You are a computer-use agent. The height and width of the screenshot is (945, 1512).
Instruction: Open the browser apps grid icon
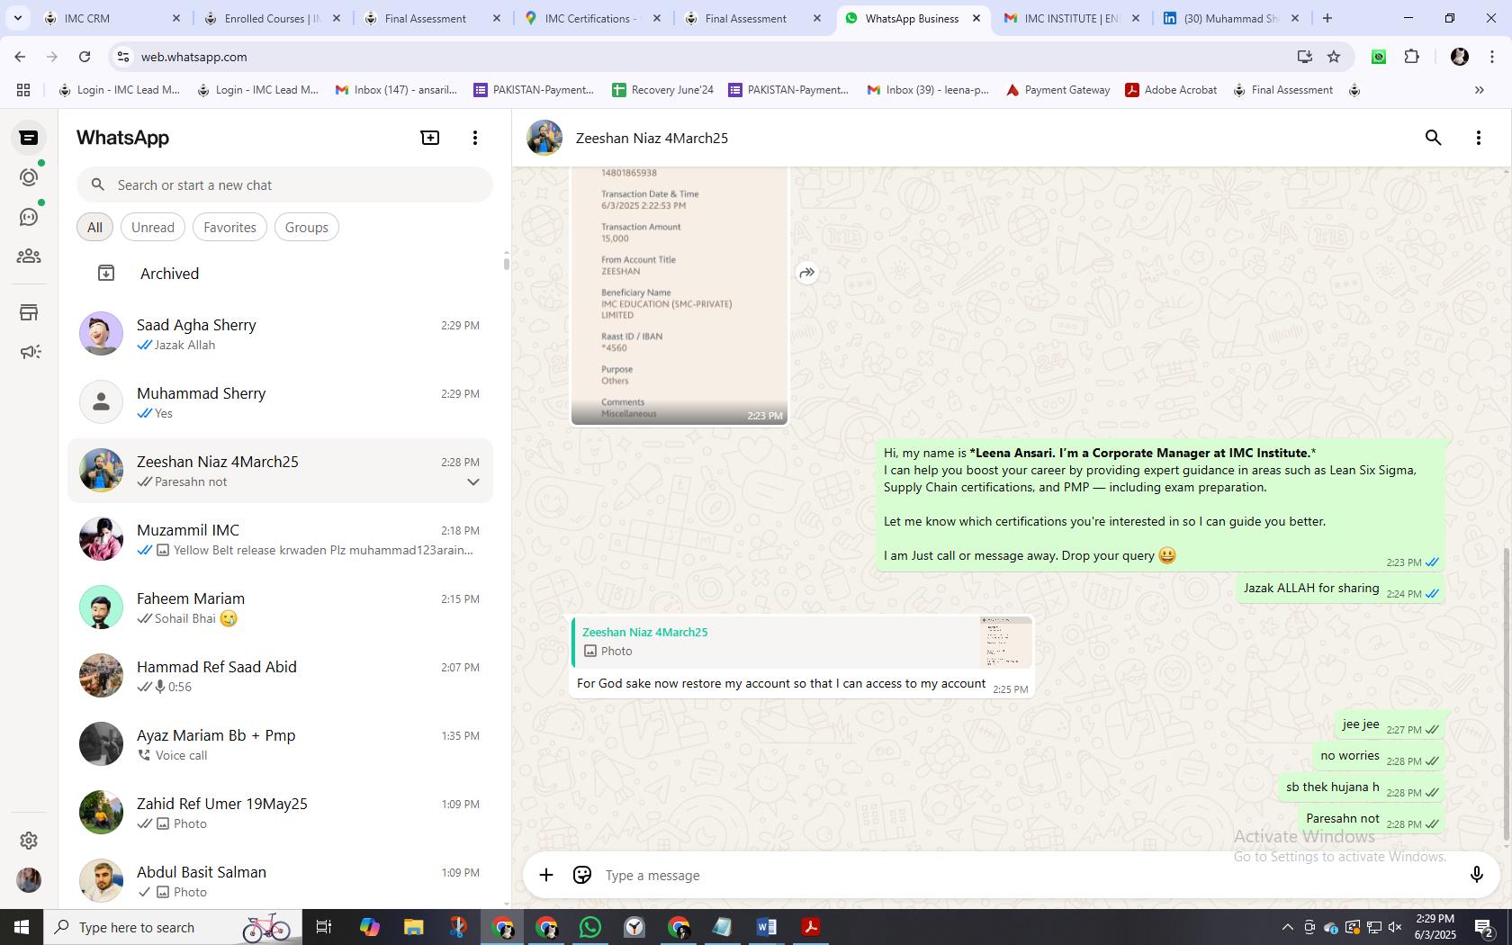click(x=23, y=90)
